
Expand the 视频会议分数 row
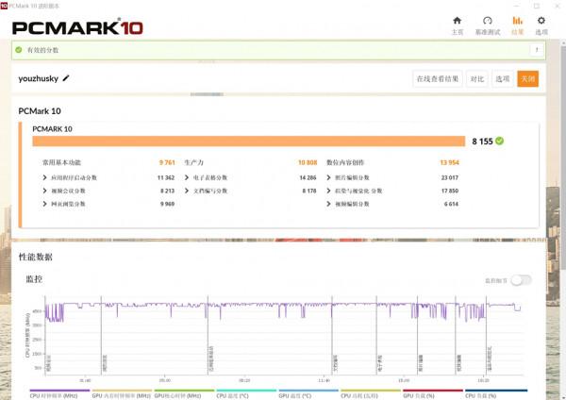click(x=45, y=191)
